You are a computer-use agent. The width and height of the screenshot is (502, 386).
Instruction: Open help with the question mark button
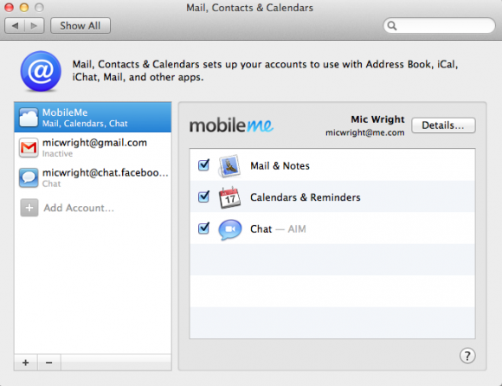tap(467, 356)
